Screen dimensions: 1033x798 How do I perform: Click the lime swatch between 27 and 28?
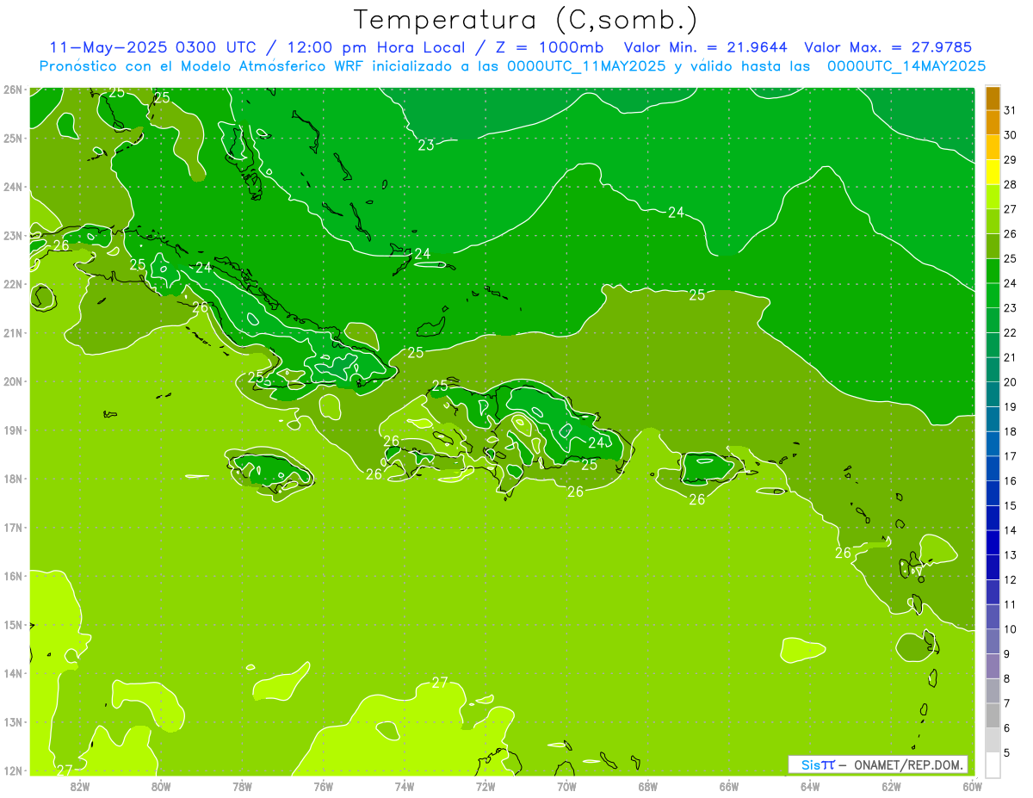[993, 196]
